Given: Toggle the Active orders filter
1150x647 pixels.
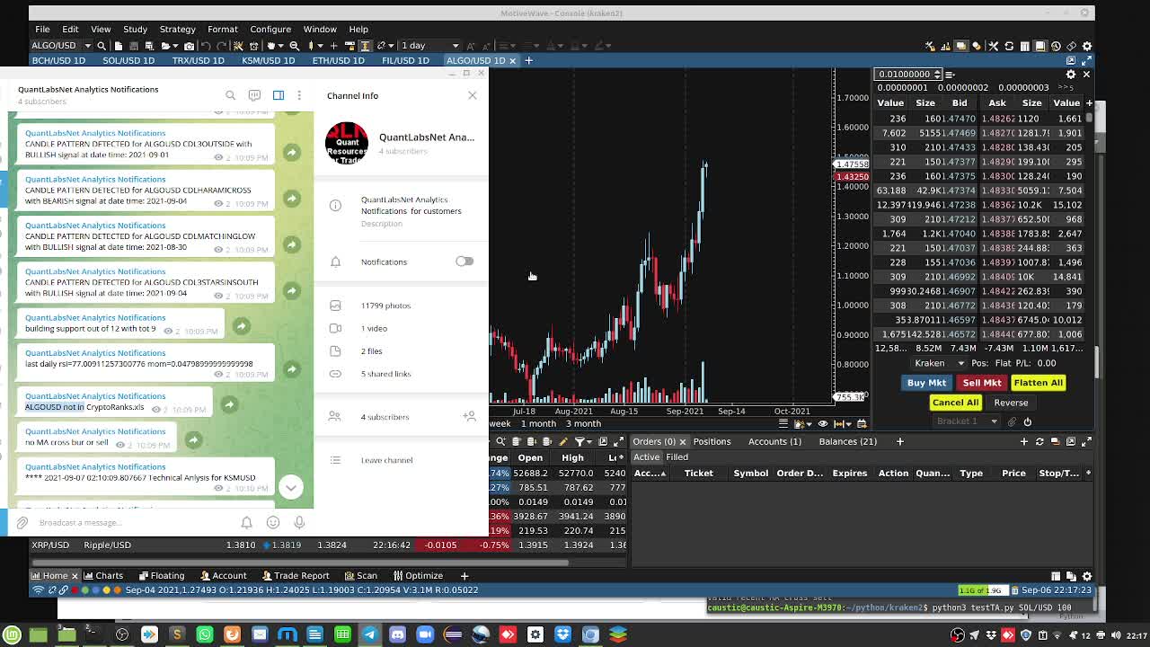Looking at the screenshot, I should [x=646, y=457].
